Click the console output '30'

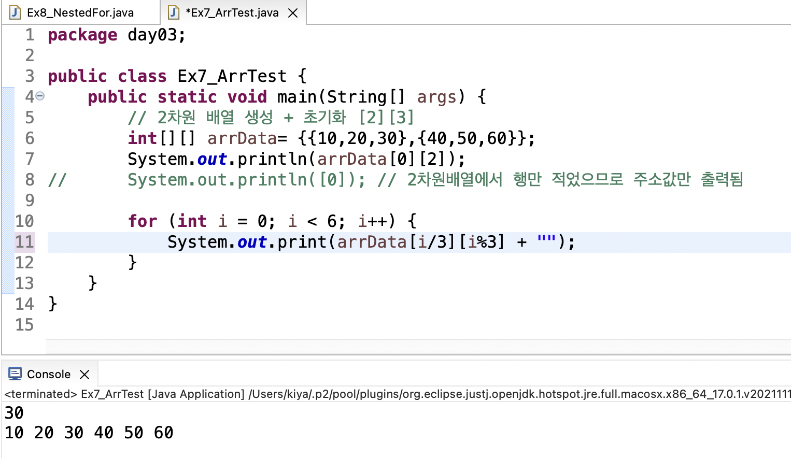[14, 413]
